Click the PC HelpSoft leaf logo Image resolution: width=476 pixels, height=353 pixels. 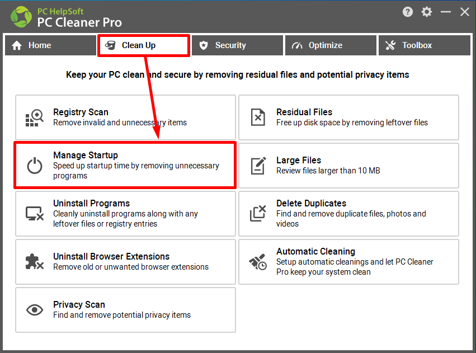21,17
